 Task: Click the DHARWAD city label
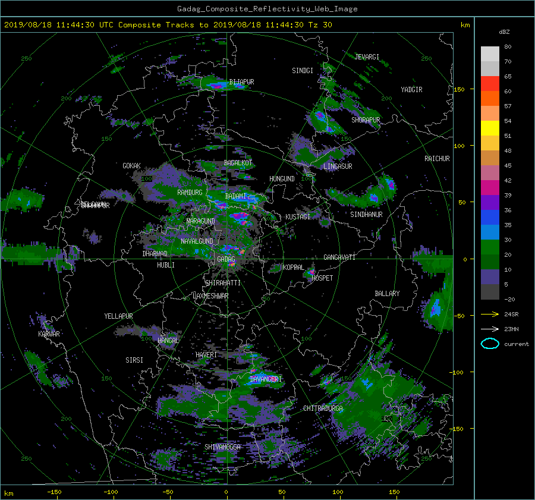coord(155,254)
